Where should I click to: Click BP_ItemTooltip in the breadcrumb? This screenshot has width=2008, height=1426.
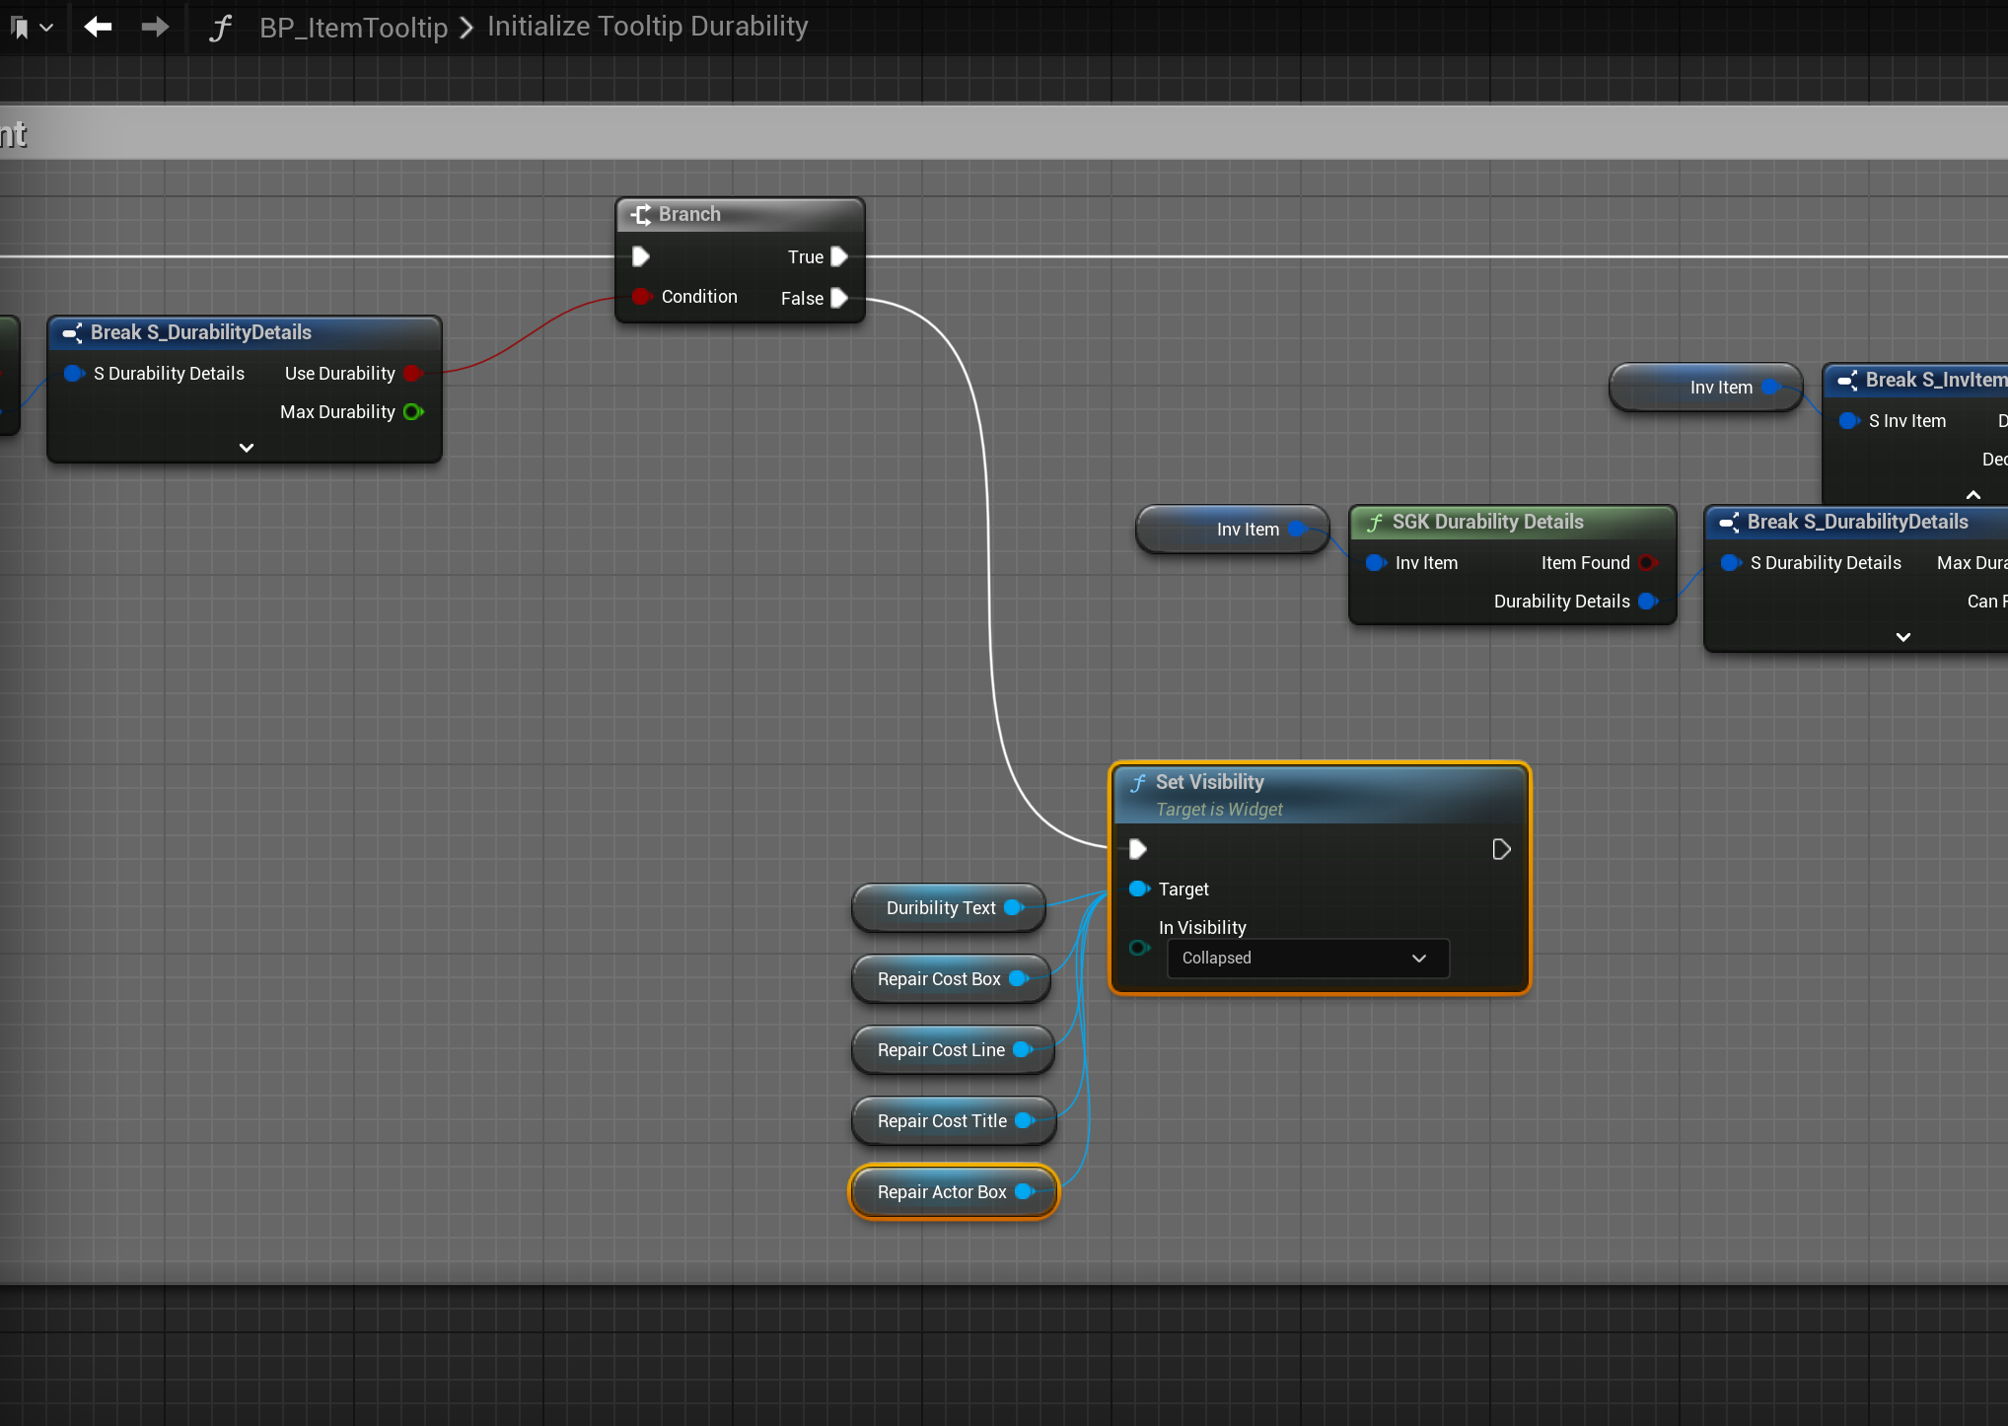[x=353, y=28]
